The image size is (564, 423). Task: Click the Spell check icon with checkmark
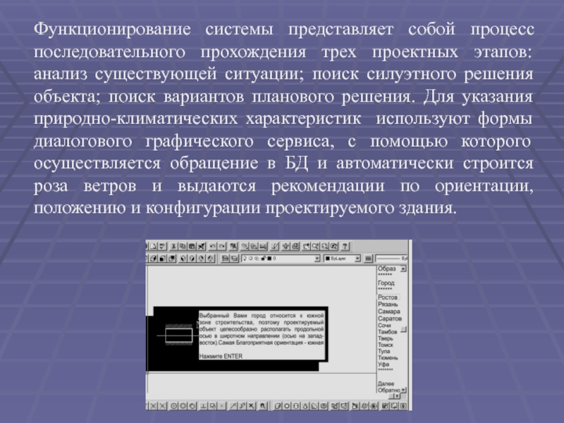coord(163,246)
